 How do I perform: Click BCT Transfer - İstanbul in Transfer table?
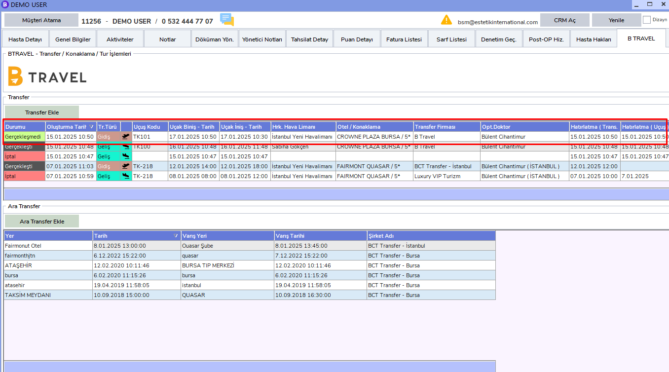pos(446,166)
